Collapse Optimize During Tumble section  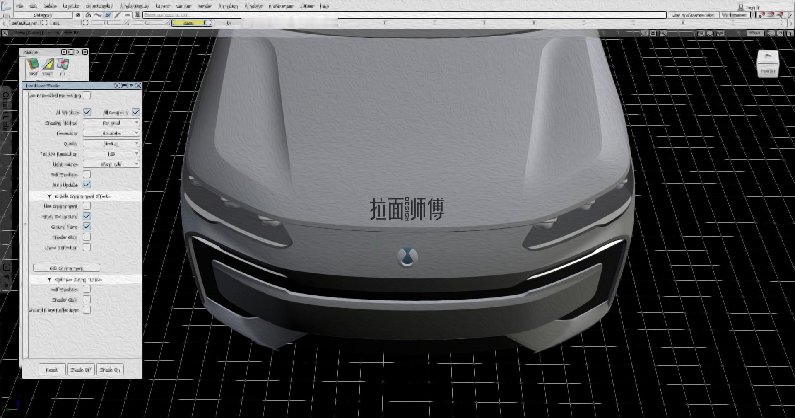pos(49,280)
